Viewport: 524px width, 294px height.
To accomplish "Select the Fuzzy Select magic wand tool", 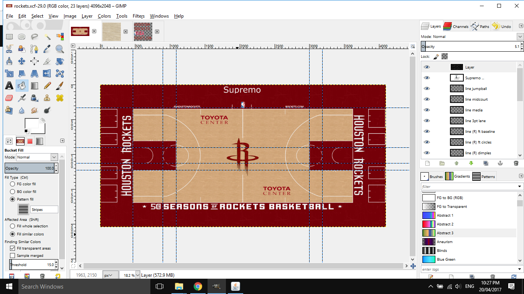I will (47, 37).
